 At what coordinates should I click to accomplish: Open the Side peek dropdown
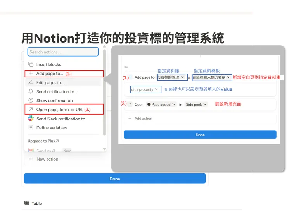196,105
